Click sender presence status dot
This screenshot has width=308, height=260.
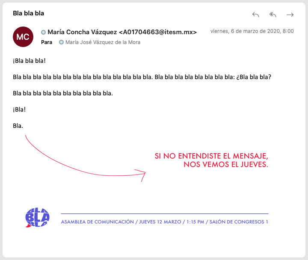coord(43,32)
